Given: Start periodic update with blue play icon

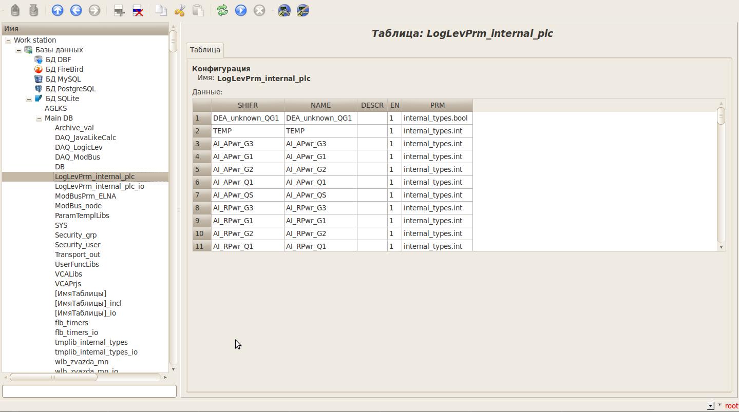Looking at the screenshot, I should point(241,10).
